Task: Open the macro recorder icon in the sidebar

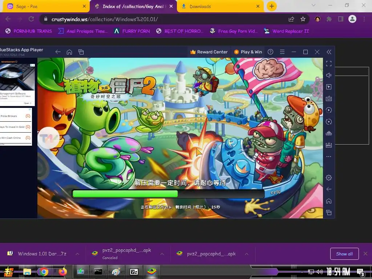Action: (328, 110)
